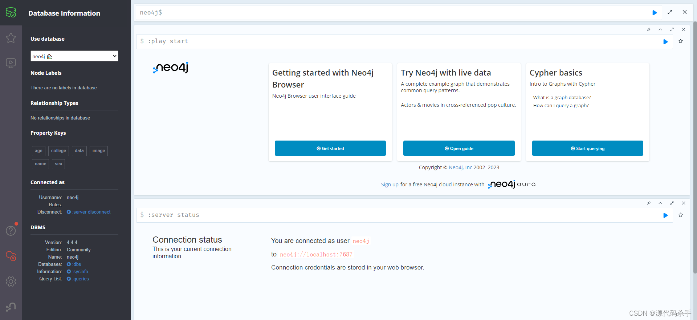
Task: Click into the :play start command field
Action: click(x=399, y=41)
